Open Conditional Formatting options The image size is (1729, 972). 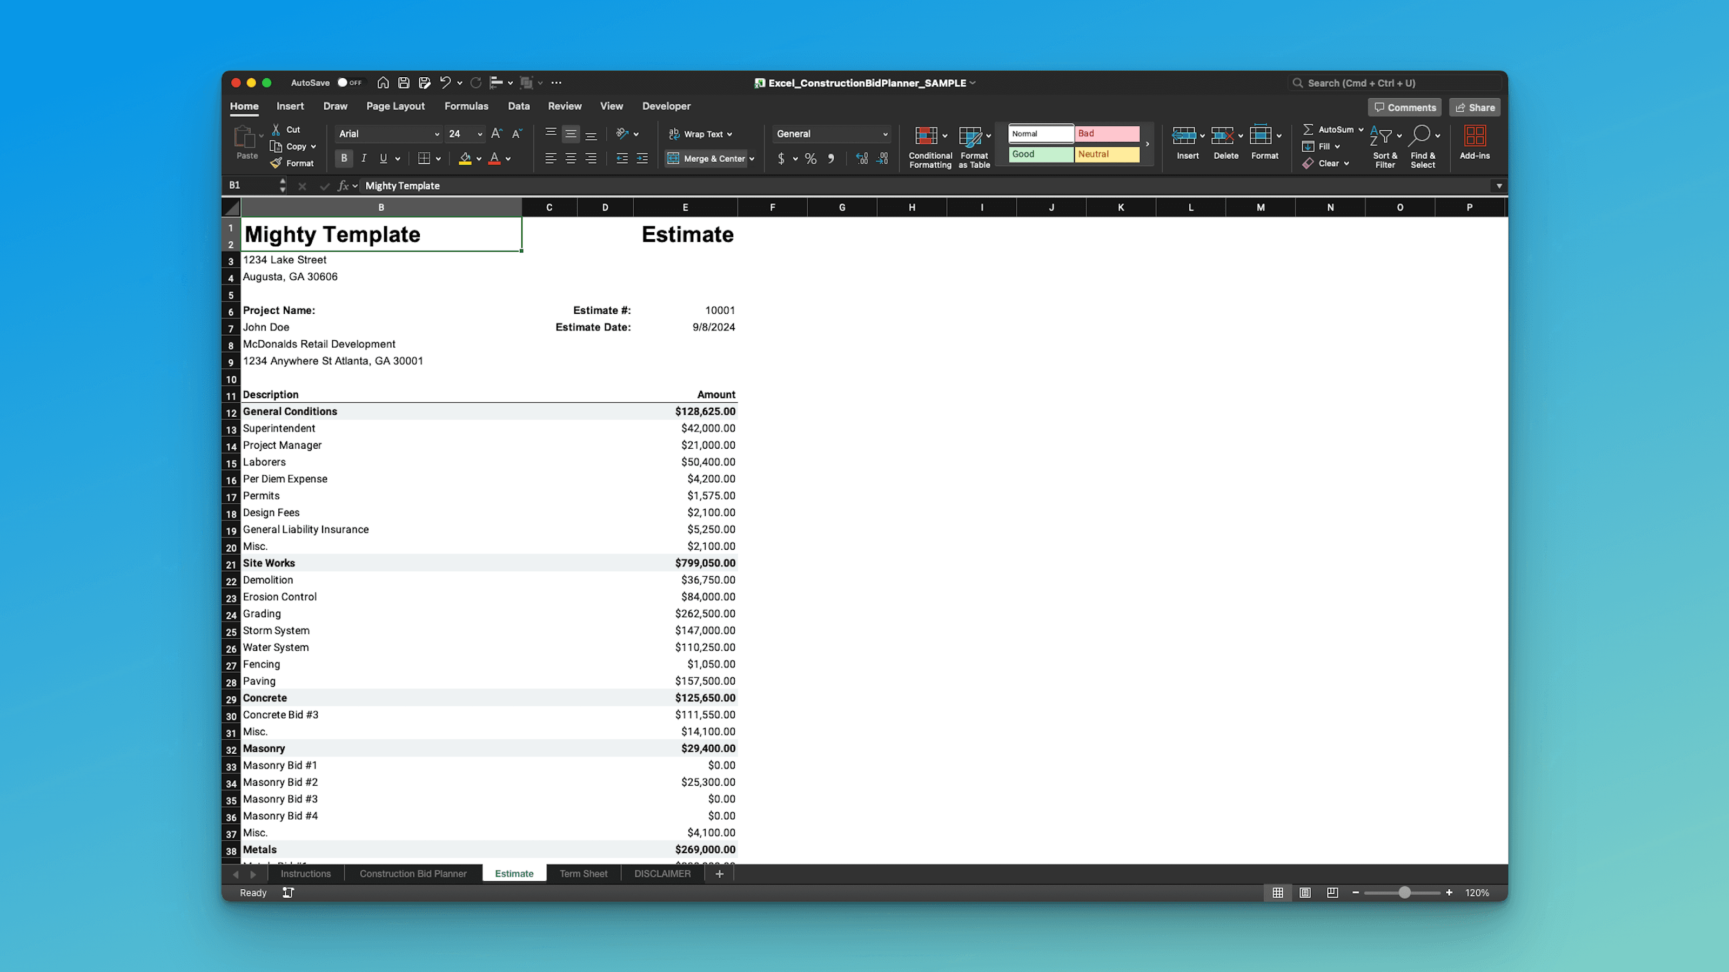(x=929, y=144)
